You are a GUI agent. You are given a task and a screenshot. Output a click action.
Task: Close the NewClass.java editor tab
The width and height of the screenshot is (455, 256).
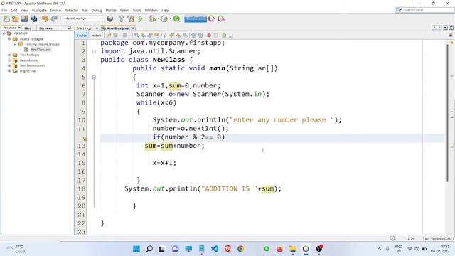133,28
